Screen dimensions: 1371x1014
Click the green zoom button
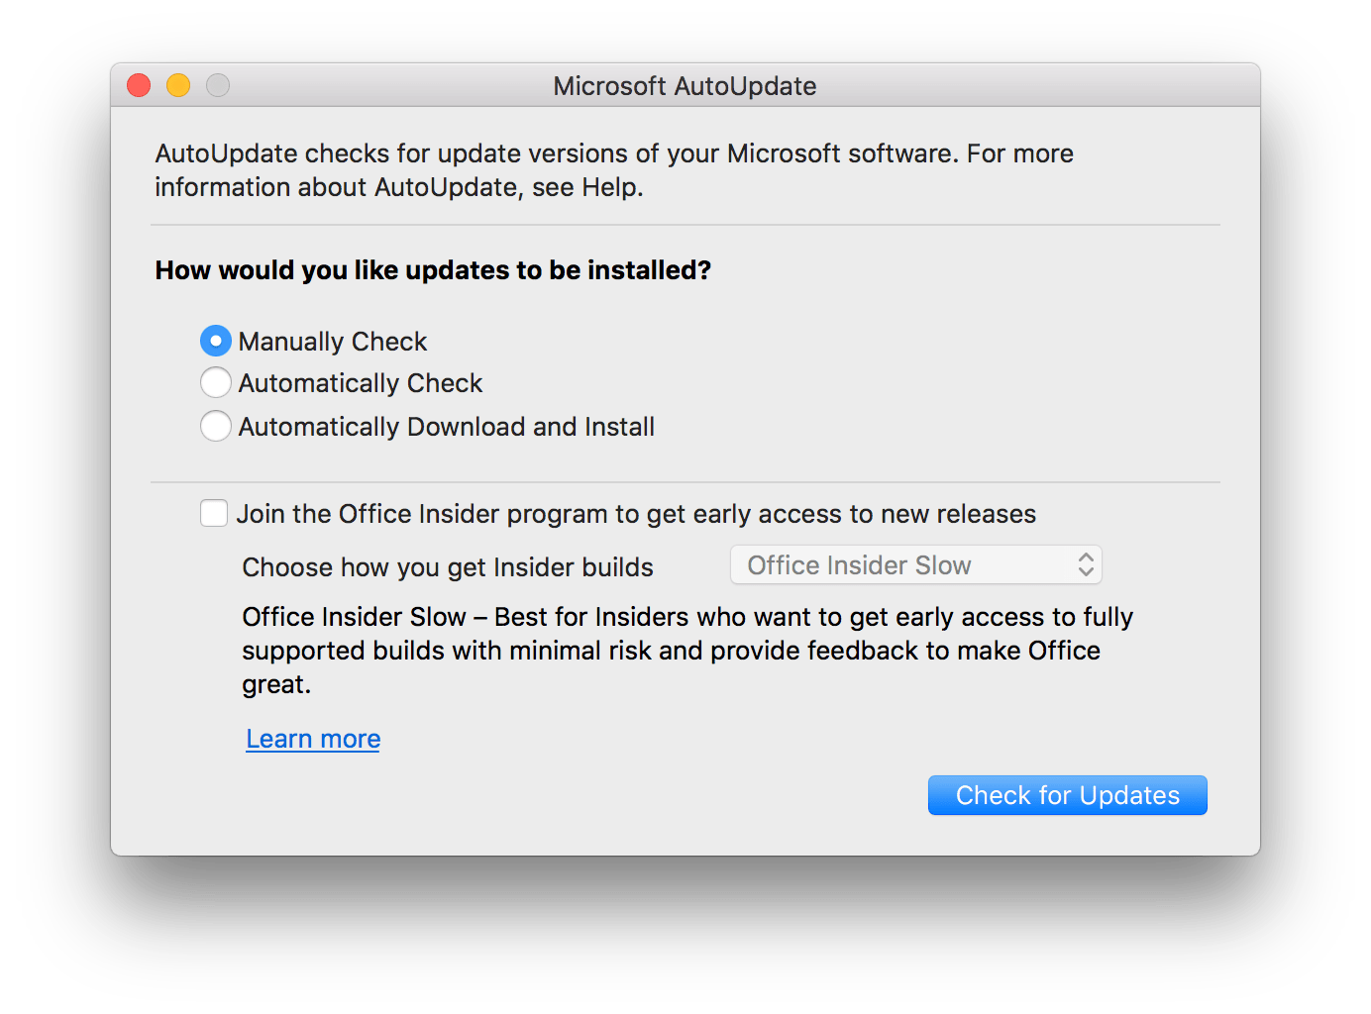click(x=217, y=85)
